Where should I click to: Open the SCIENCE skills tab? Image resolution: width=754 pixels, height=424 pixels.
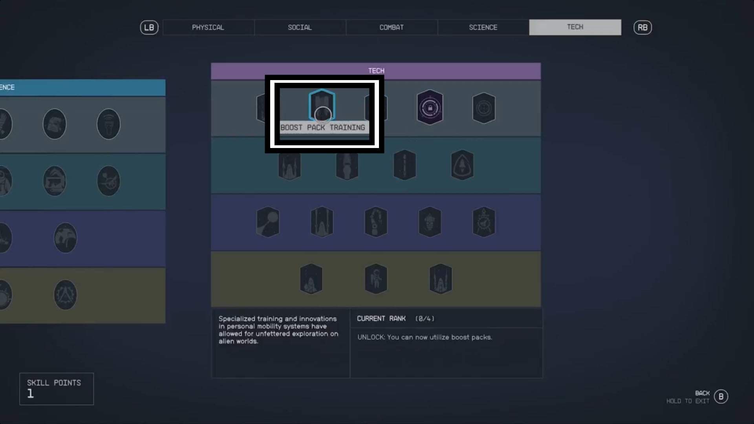pyautogui.click(x=483, y=27)
